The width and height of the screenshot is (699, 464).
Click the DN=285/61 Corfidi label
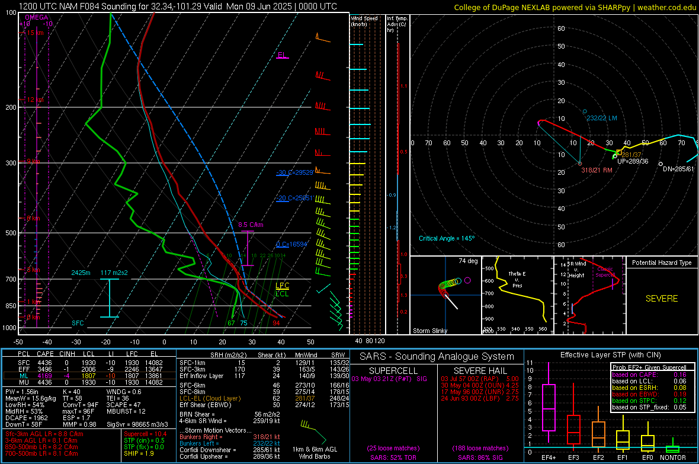(678, 169)
